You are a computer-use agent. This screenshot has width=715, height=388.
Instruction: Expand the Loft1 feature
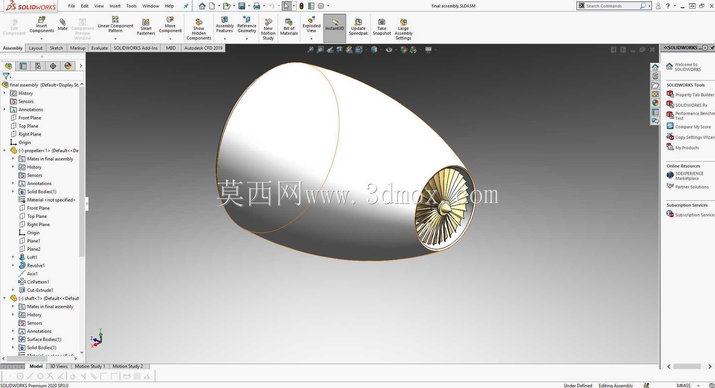(13, 257)
